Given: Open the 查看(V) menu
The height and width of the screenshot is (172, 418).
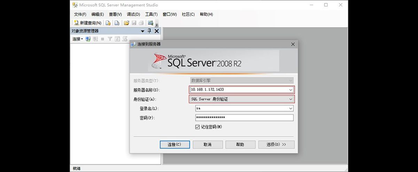Looking at the screenshot, I should 115,14.
